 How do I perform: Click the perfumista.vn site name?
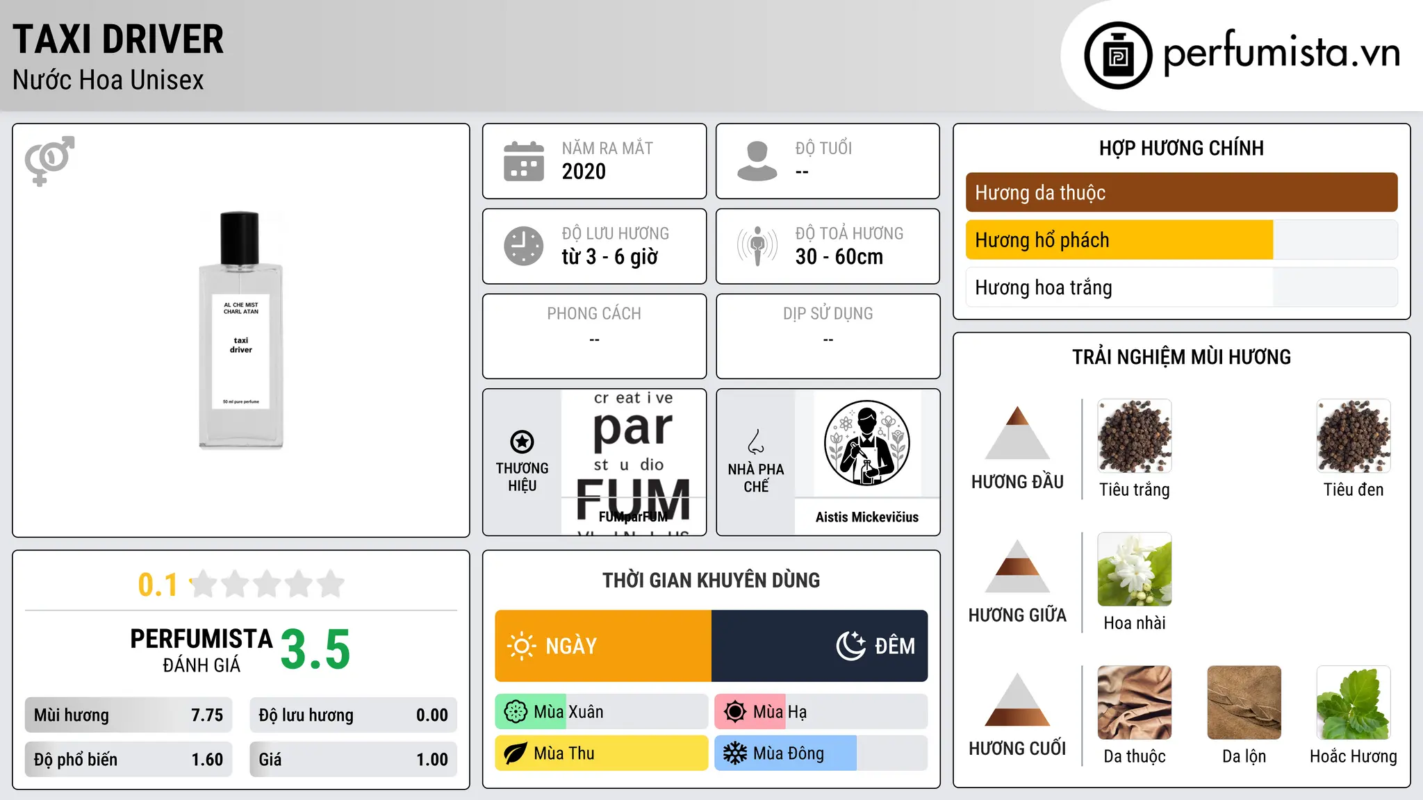click(x=1281, y=53)
